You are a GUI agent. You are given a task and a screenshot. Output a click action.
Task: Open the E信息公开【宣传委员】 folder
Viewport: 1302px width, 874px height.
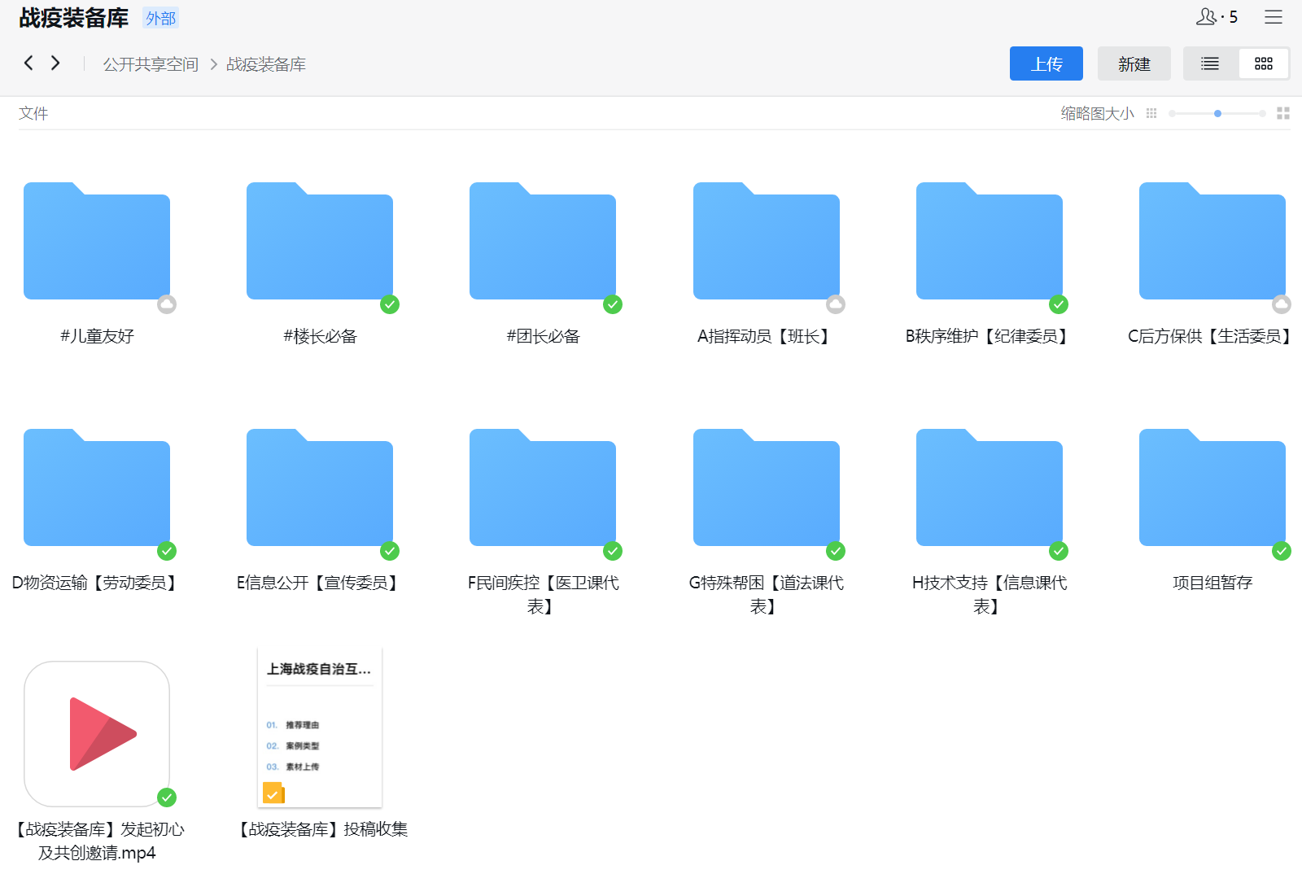[x=320, y=487]
